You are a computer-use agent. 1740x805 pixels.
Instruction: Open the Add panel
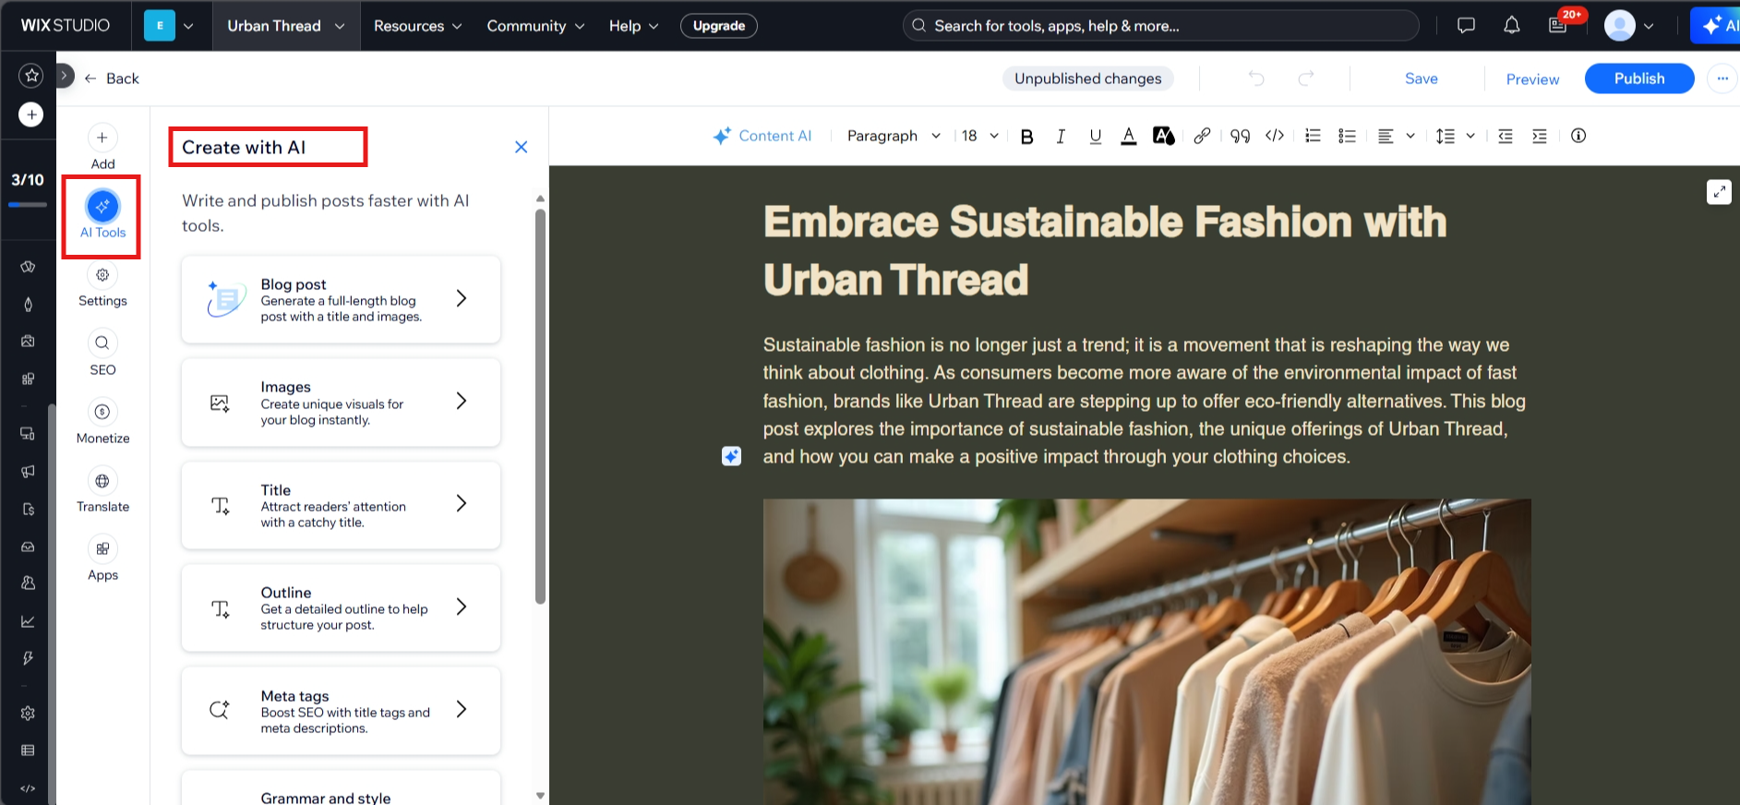click(x=102, y=148)
